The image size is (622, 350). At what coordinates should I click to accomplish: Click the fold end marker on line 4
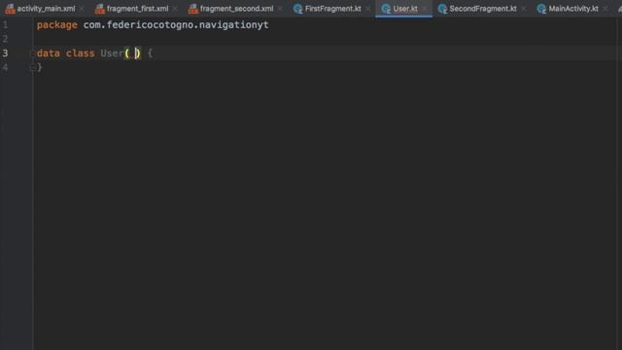(x=32, y=68)
